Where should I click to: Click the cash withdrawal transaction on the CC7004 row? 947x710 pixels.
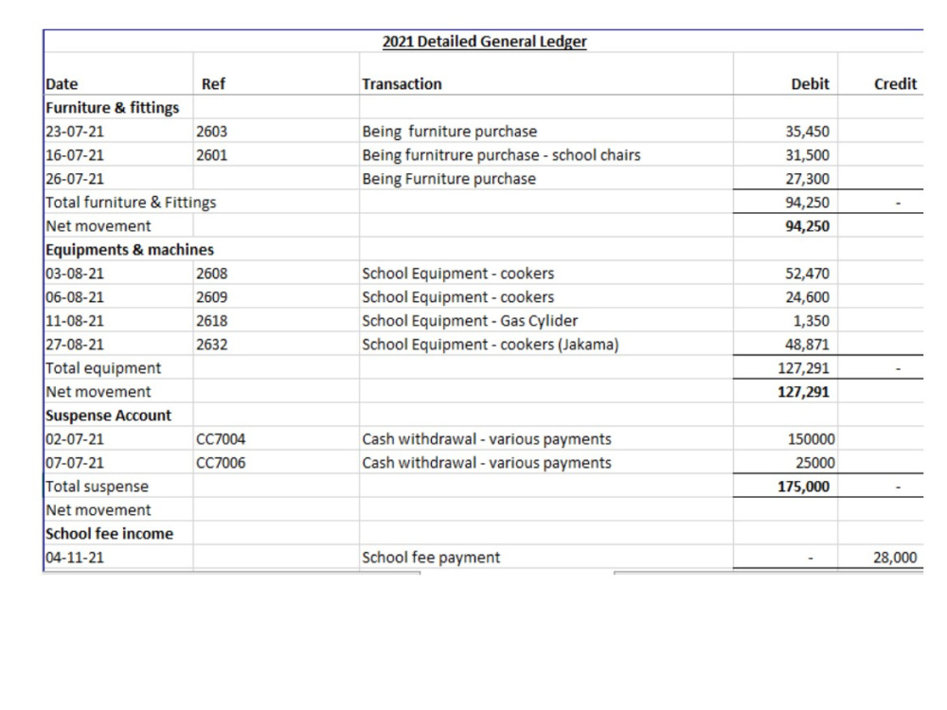coord(487,439)
